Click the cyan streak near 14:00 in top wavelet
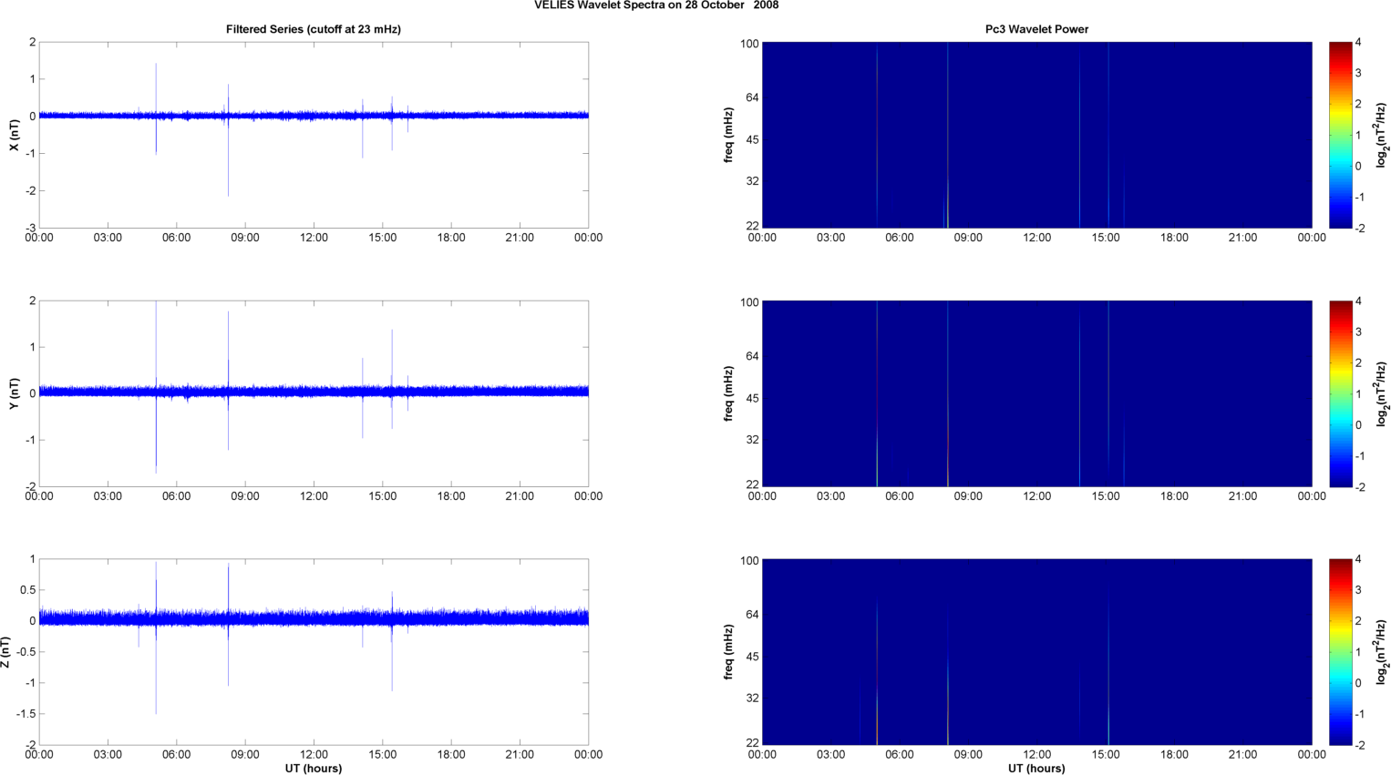The height and width of the screenshot is (775, 1391). [x=1080, y=135]
